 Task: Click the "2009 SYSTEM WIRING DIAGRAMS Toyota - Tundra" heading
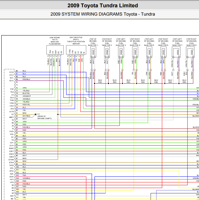(102, 14)
